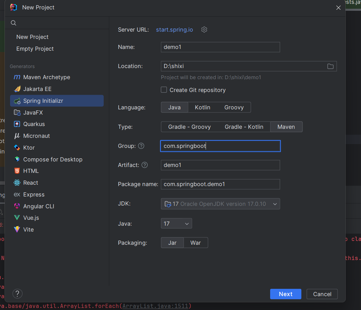
Task: Click the JavaFX generator icon
Action: point(17,112)
